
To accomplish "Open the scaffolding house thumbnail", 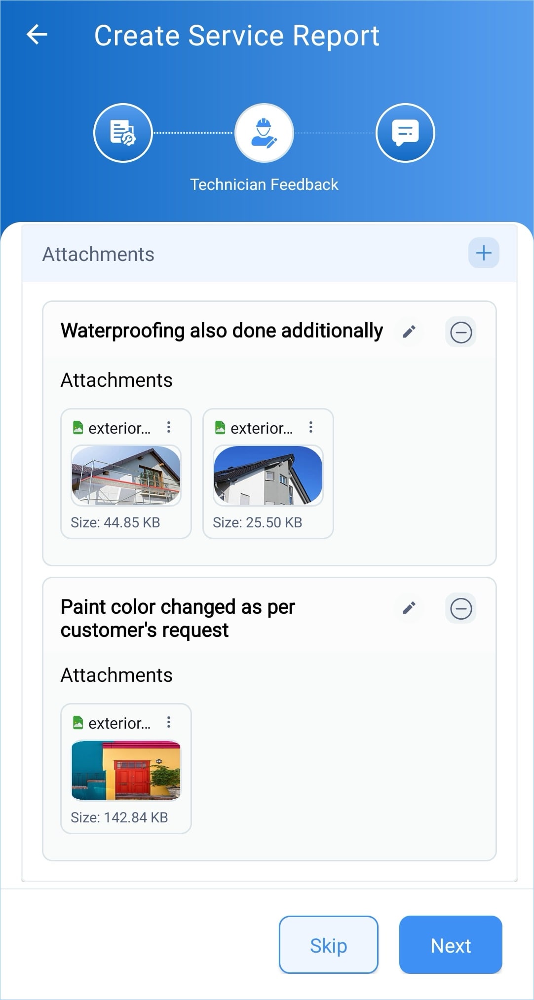I will coord(126,475).
